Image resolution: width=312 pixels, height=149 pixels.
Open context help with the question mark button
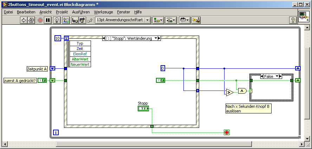[293, 20]
